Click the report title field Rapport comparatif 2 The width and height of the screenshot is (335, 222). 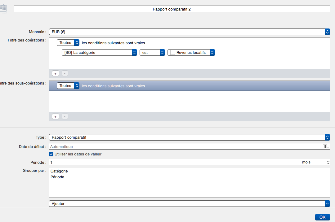tap(172, 9)
